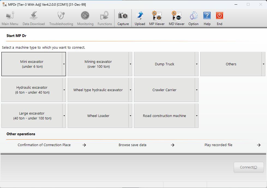This screenshot has width=267, height=188.
Task: Open the Option settings gear
Action: tap(193, 16)
